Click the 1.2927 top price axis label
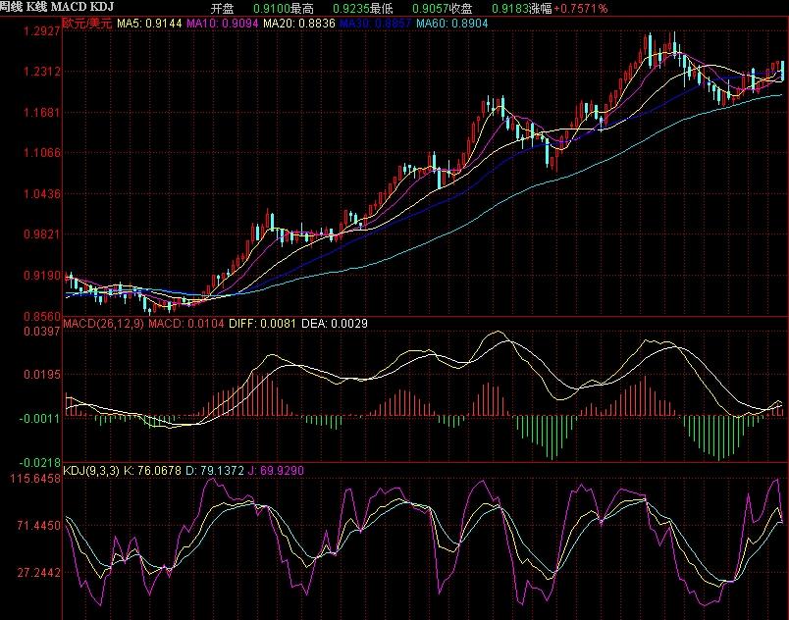Viewport: 789px width, 620px height. (39, 31)
